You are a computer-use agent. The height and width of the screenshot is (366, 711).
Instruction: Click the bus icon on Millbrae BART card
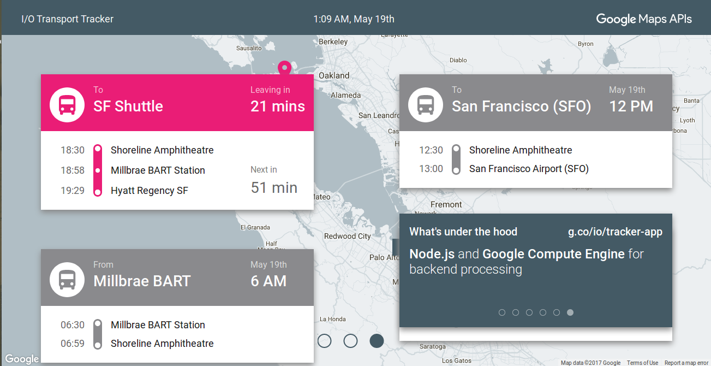tap(67, 280)
